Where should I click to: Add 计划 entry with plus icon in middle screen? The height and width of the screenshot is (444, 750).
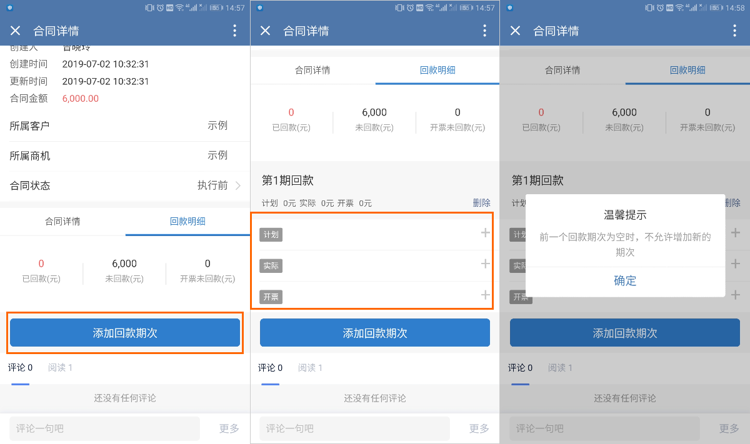tap(485, 233)
